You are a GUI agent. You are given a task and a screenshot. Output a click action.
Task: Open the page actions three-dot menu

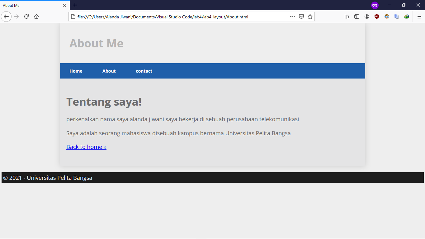pos(293,17)
